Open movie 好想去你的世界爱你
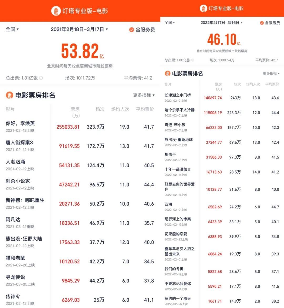This screenshot has height=308, width=284. point(180,187)
